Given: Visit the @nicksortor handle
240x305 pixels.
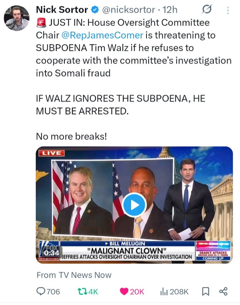Looking at the screenshot, I should tap(129, 10).
